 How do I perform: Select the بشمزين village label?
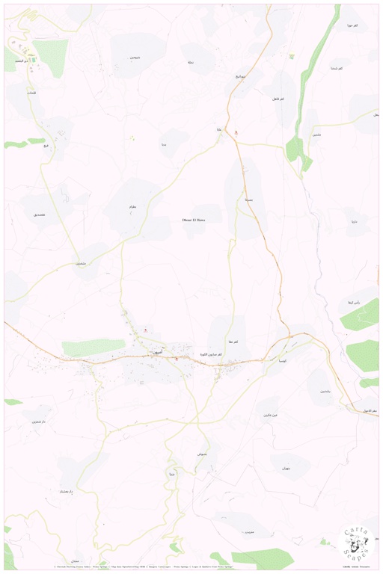point(81,263)
